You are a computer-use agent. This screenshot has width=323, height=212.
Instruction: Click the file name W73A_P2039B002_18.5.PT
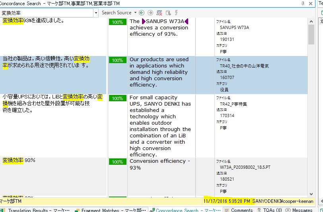pyautogui.click(x=245, y=167)
